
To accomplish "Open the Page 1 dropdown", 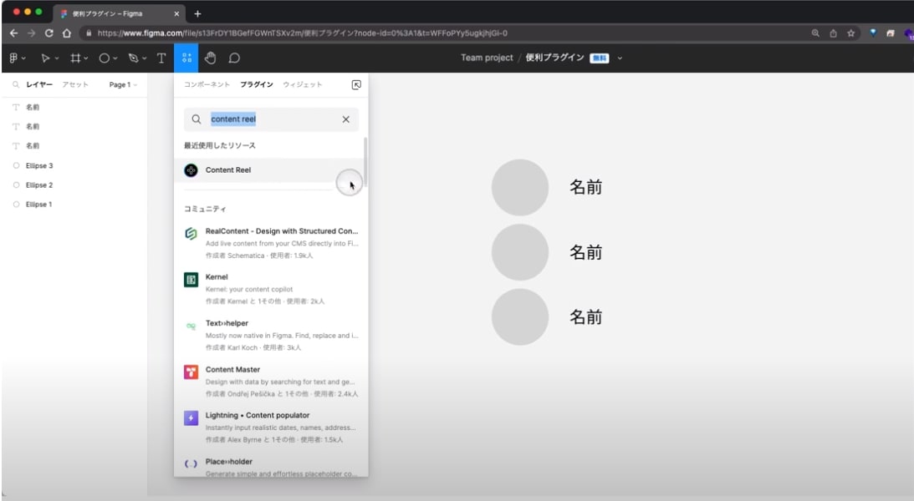I will point(123,85).
